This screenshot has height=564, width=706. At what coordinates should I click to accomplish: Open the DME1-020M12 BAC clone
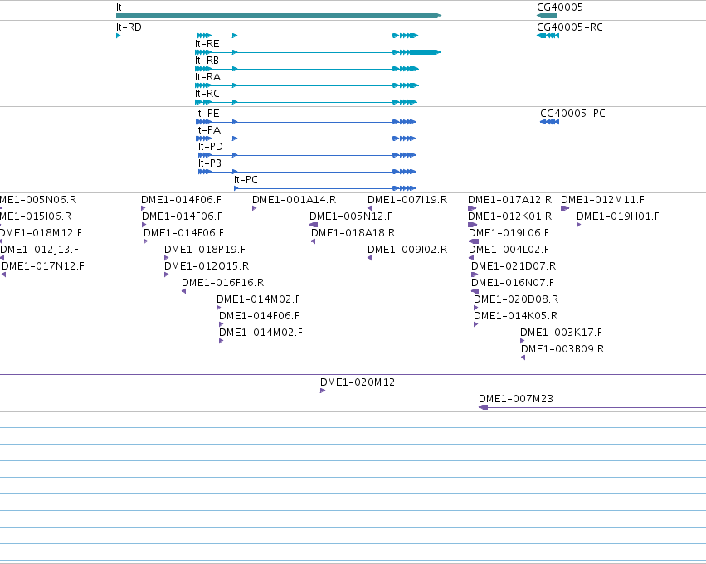click(513, 391)
